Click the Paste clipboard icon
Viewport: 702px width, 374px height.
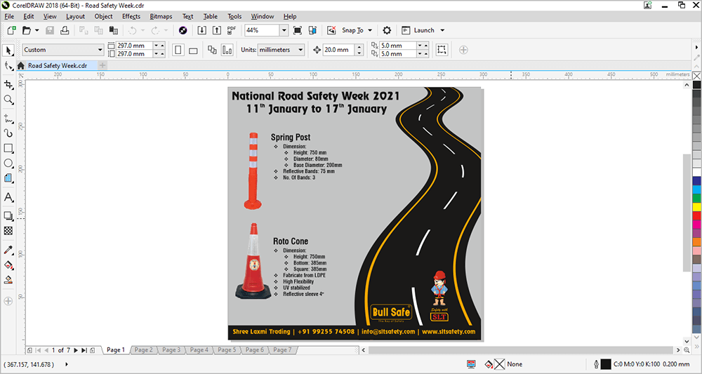coord(114,30)
